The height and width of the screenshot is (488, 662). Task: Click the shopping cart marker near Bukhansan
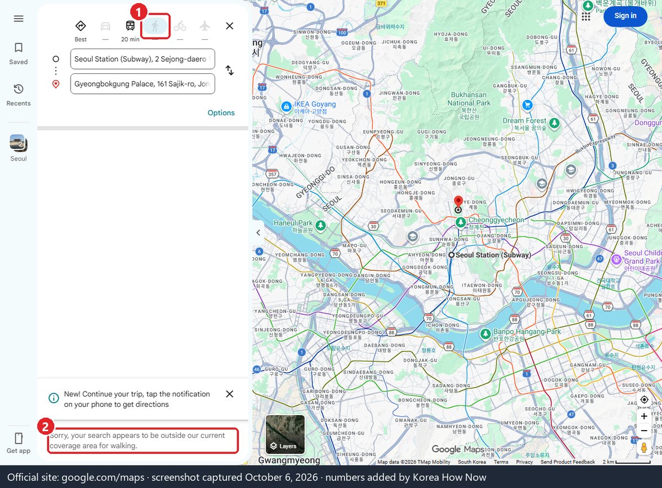click(x=527, y=104)
